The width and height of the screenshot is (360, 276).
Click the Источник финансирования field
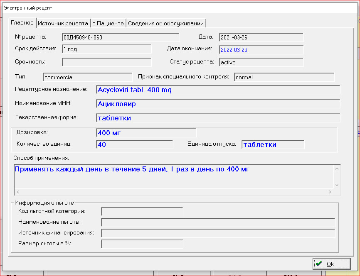(218, 233)
